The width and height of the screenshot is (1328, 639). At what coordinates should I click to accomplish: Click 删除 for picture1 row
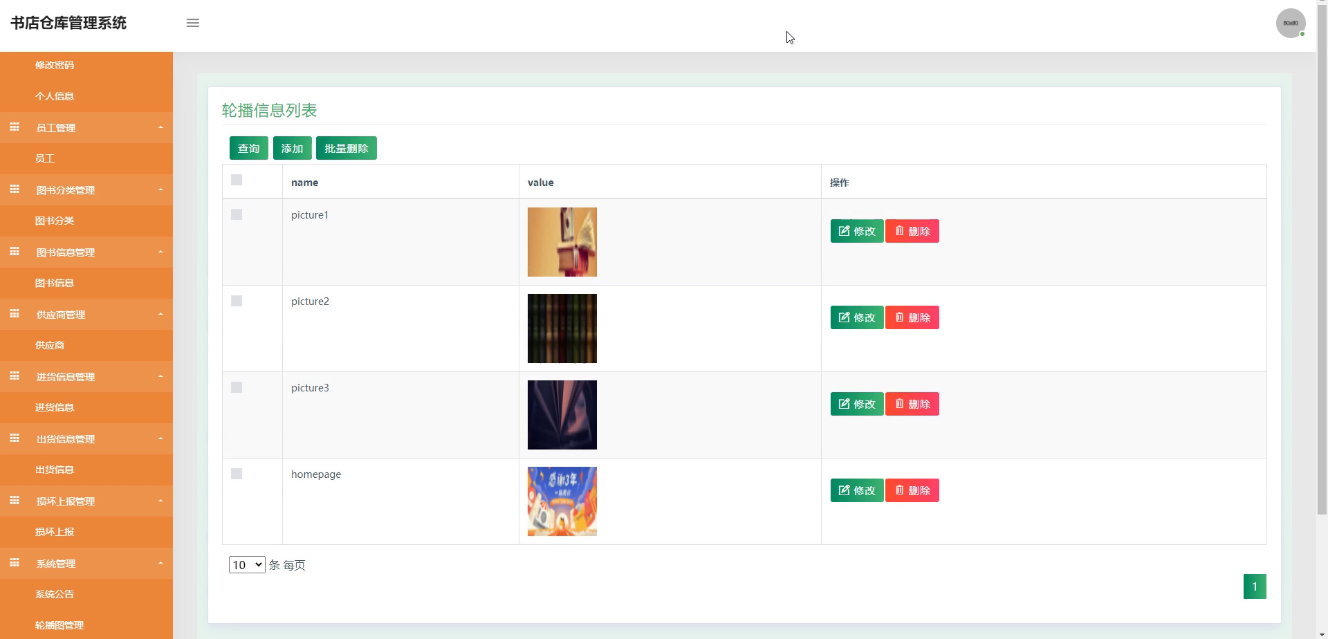tap(912, 231)
